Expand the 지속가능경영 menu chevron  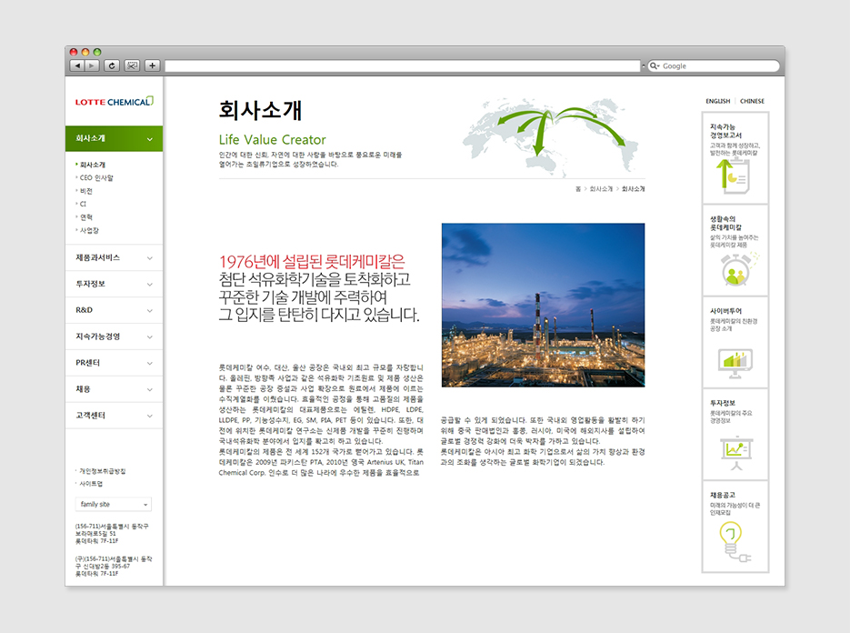tap(150, 337)
